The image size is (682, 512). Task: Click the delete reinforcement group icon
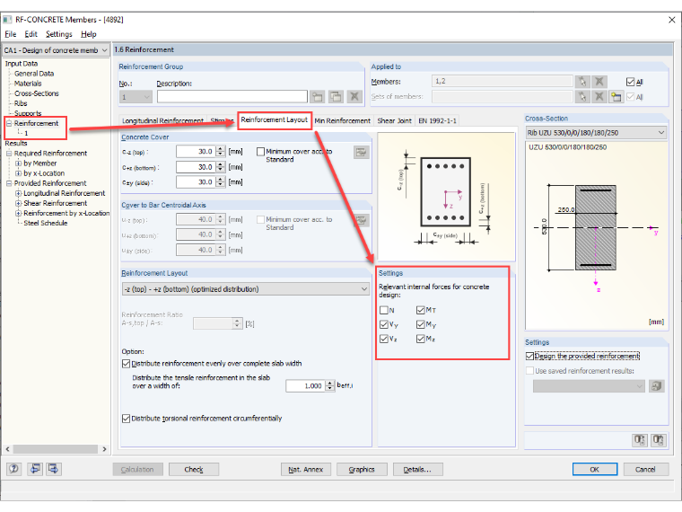pyautogui.click(x=354, y=97)
